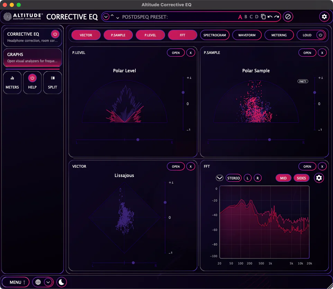Adjust Polar Sample vertical slider handle
Viewport: 333px width, 289px height.
(315, 92)
